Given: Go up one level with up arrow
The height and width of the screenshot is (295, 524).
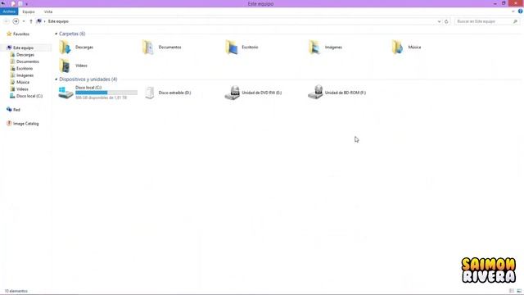Looking at the screenshot, I should (31, 21).
